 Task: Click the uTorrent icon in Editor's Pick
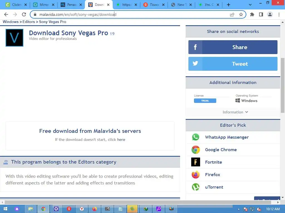click(x=196, y=187)
